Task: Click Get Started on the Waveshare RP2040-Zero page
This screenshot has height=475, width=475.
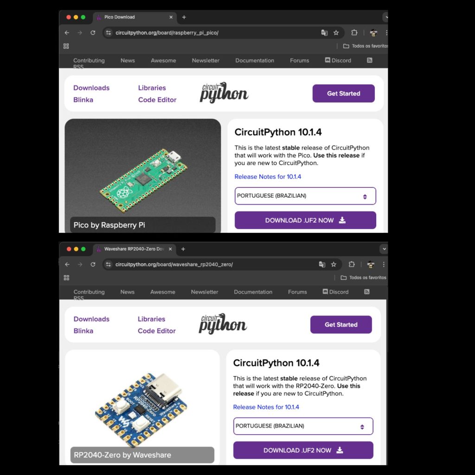Action: pyautogui.click(x=341, y=325)
